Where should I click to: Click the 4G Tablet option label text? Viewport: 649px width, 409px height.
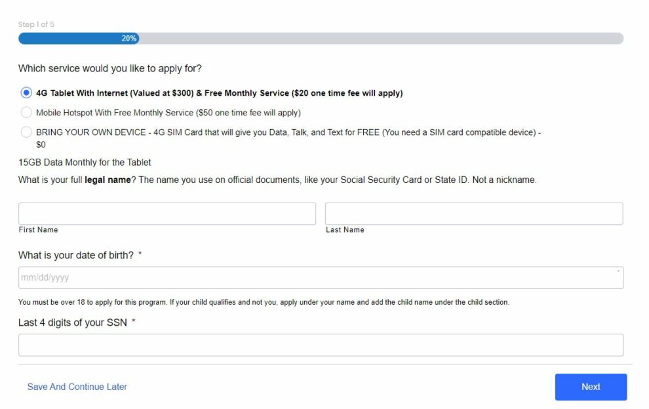(220, 93)
